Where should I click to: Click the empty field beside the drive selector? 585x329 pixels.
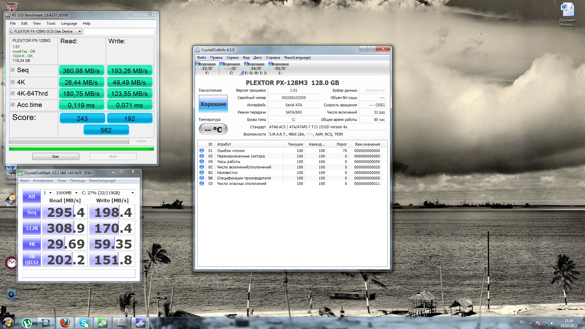click(x=119, y=31)
